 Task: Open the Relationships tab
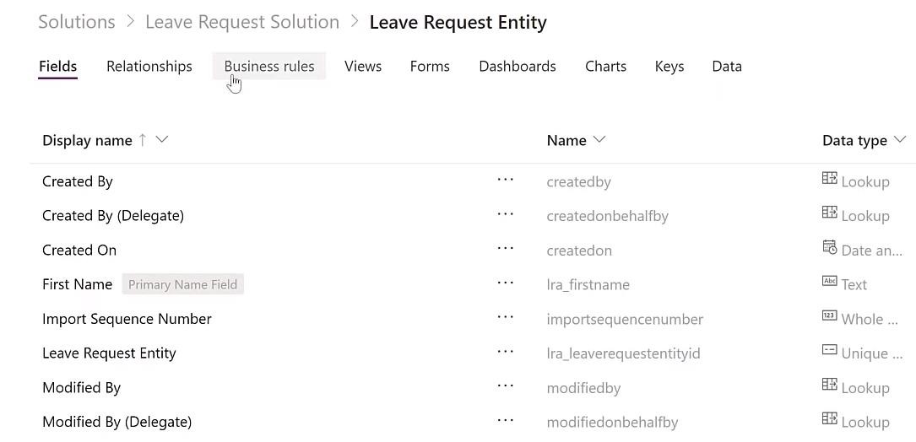(149, 66)
